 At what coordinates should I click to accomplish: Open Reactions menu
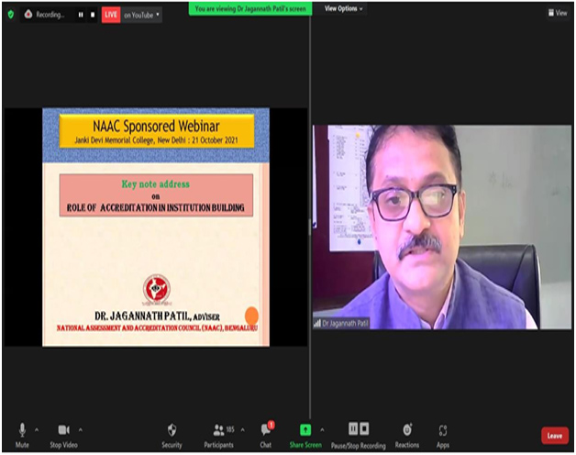pyautogui.click(x=407, y=436)
